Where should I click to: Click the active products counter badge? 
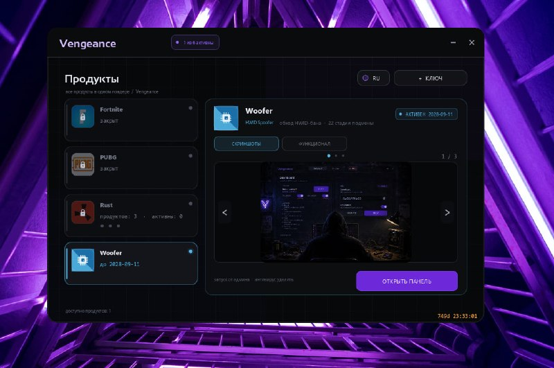click(195, 42)
